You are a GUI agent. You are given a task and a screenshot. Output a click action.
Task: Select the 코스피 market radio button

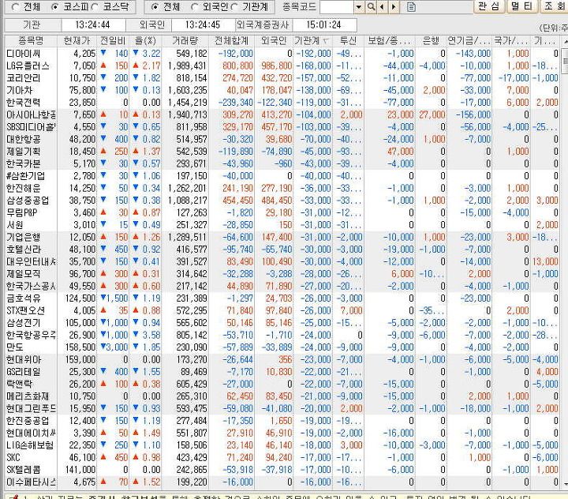(x=55, y=6)
